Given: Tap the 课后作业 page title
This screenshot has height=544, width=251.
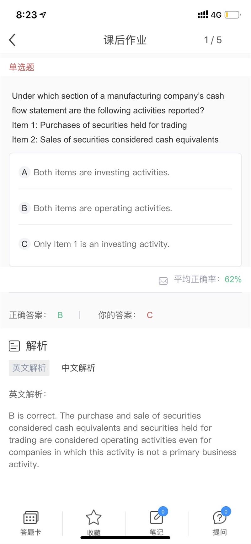Looking at the screenshot, I should point(125,40).
